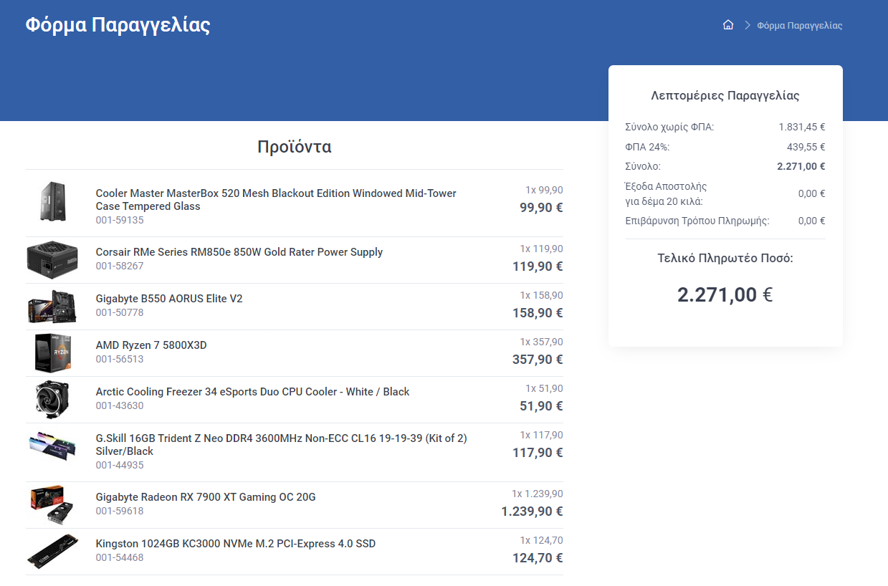
Task: Click the Λεπτομέρειες Παραγγελίας heading
Action: (725, 95)
